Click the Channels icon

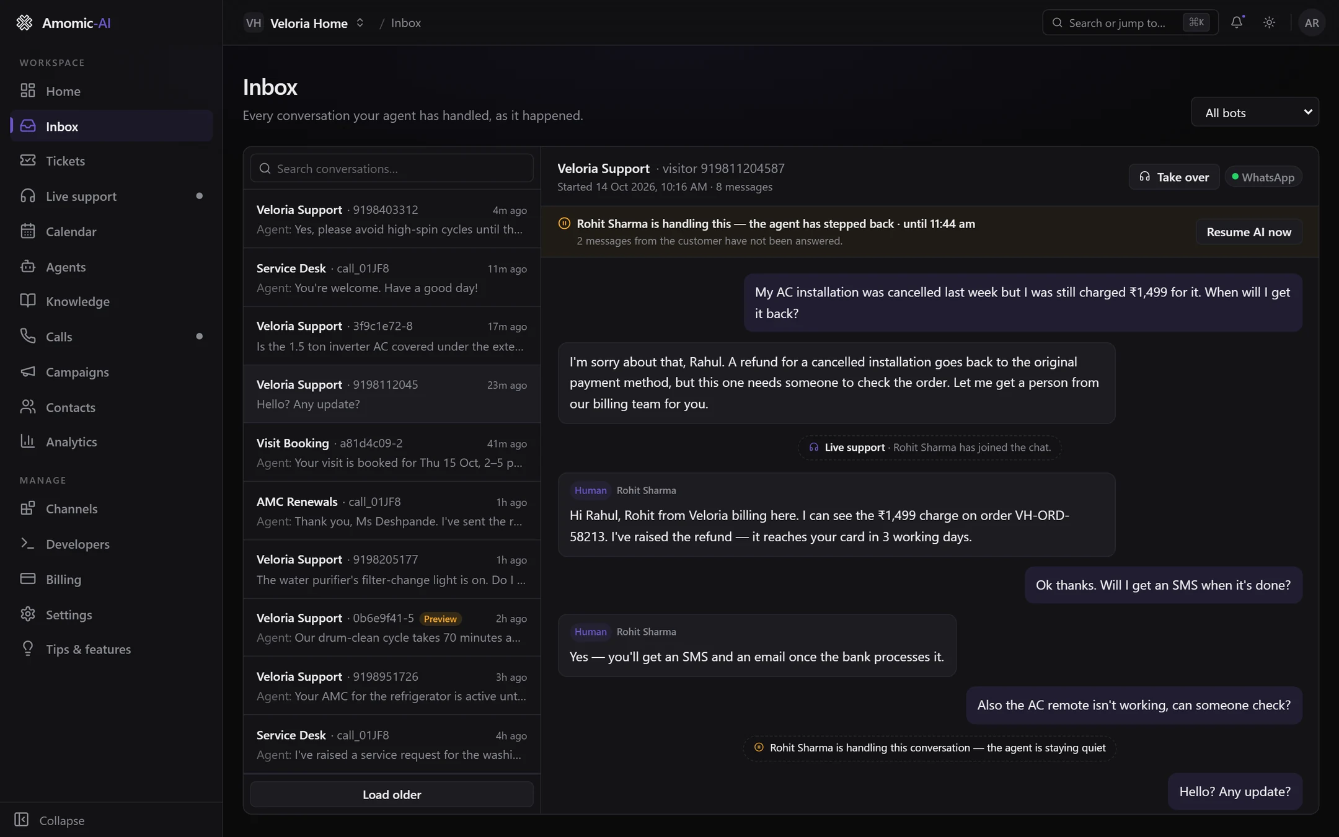click(x=28, y=508)
